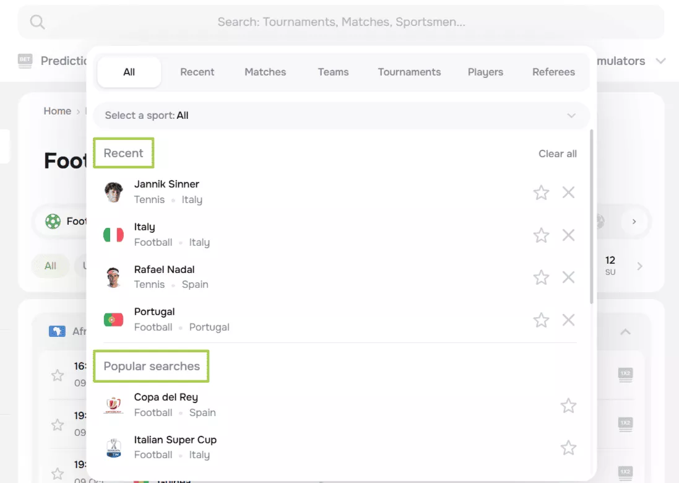Viewport: 679px width, 483px height.
Task: Remove Portugal from recent list
Action: (568, 320)
